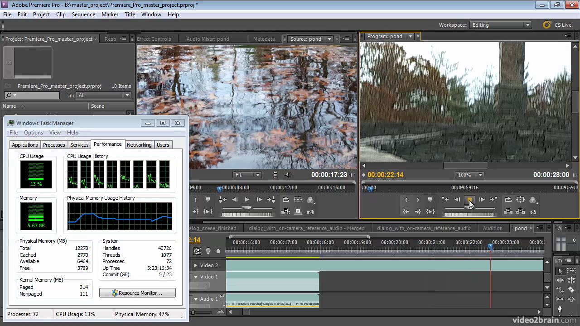This screenshot has width=580, height=326.
Task: Click the Resource Monitor button
Action: pyautogui.click(x=137, y=293)
